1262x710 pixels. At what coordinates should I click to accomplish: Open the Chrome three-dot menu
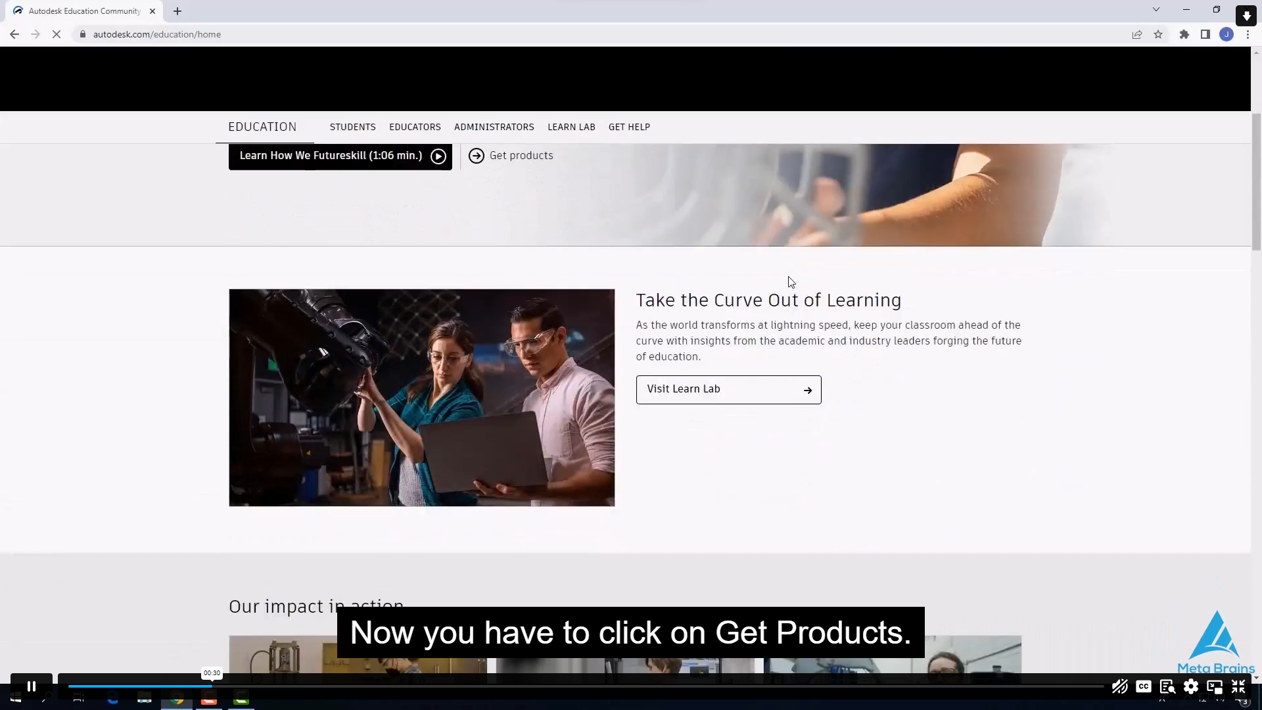1248,34
